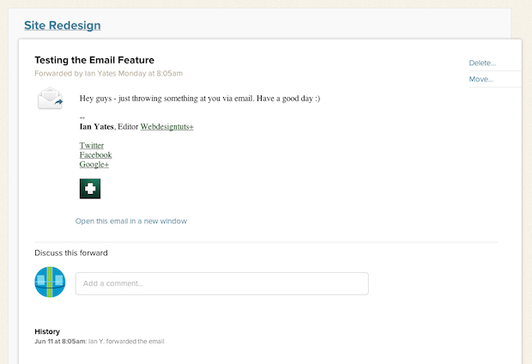
Task: Click the Forwarded by Ian Yates byline
Action: (109, 73)
